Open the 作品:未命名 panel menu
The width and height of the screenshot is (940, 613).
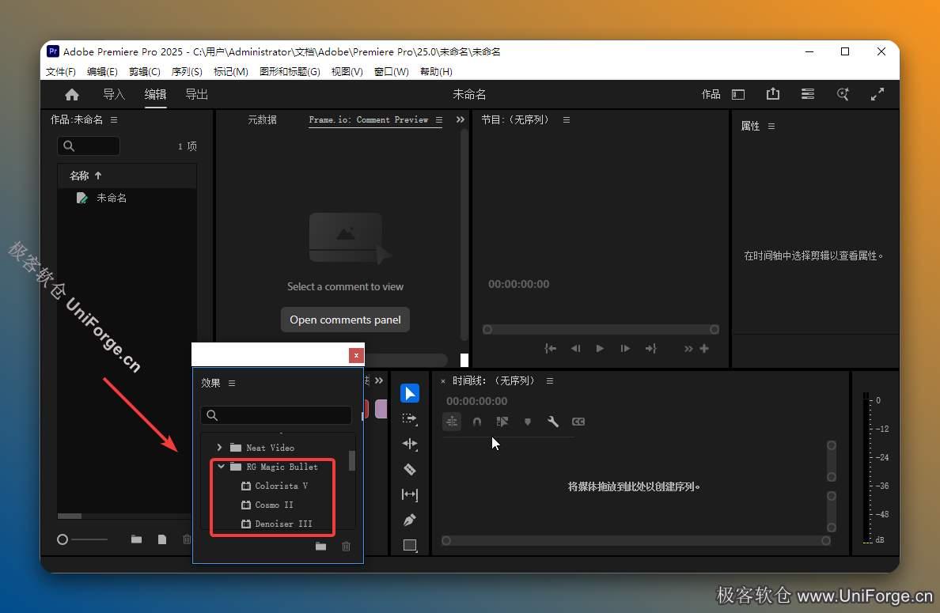[x=114, y=120]
